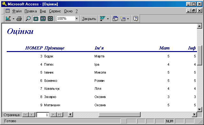The width and height of the screenshot is (204, 125).
Task: Open the Office Assistant help icon
Action: pyautogui.click(x=135, y=19)
